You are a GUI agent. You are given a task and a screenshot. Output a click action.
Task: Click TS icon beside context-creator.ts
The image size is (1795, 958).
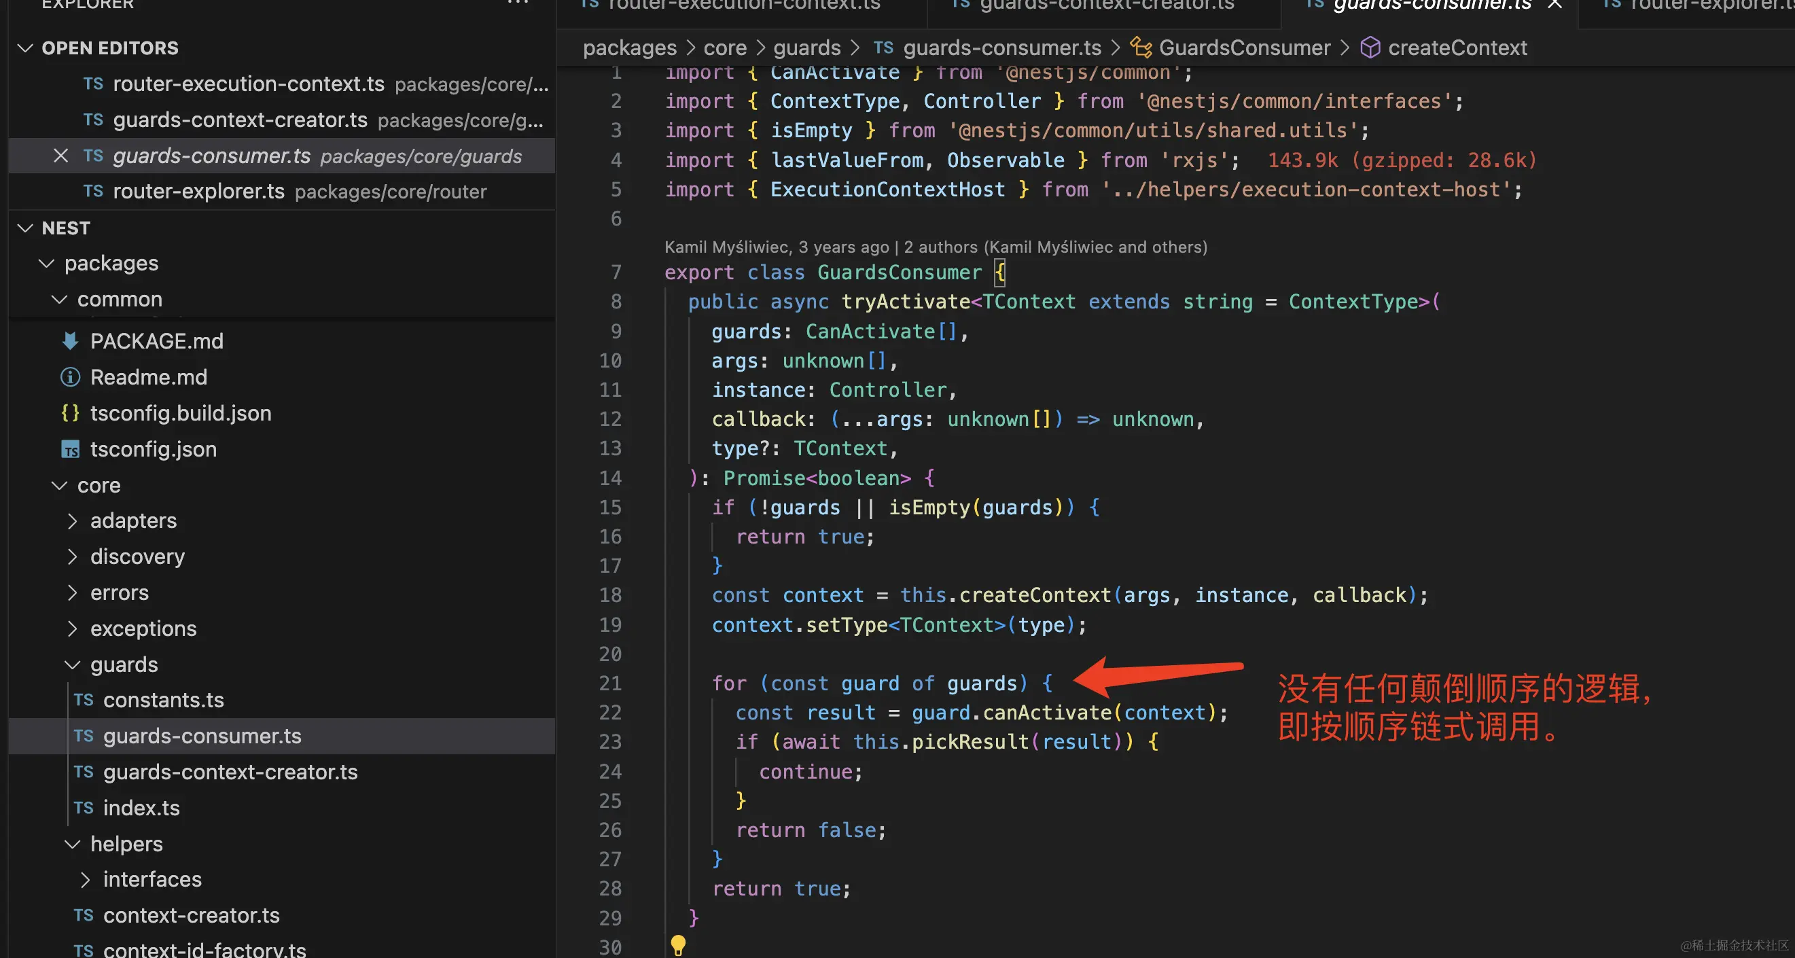pyautogui.click(x=84, y=915)
